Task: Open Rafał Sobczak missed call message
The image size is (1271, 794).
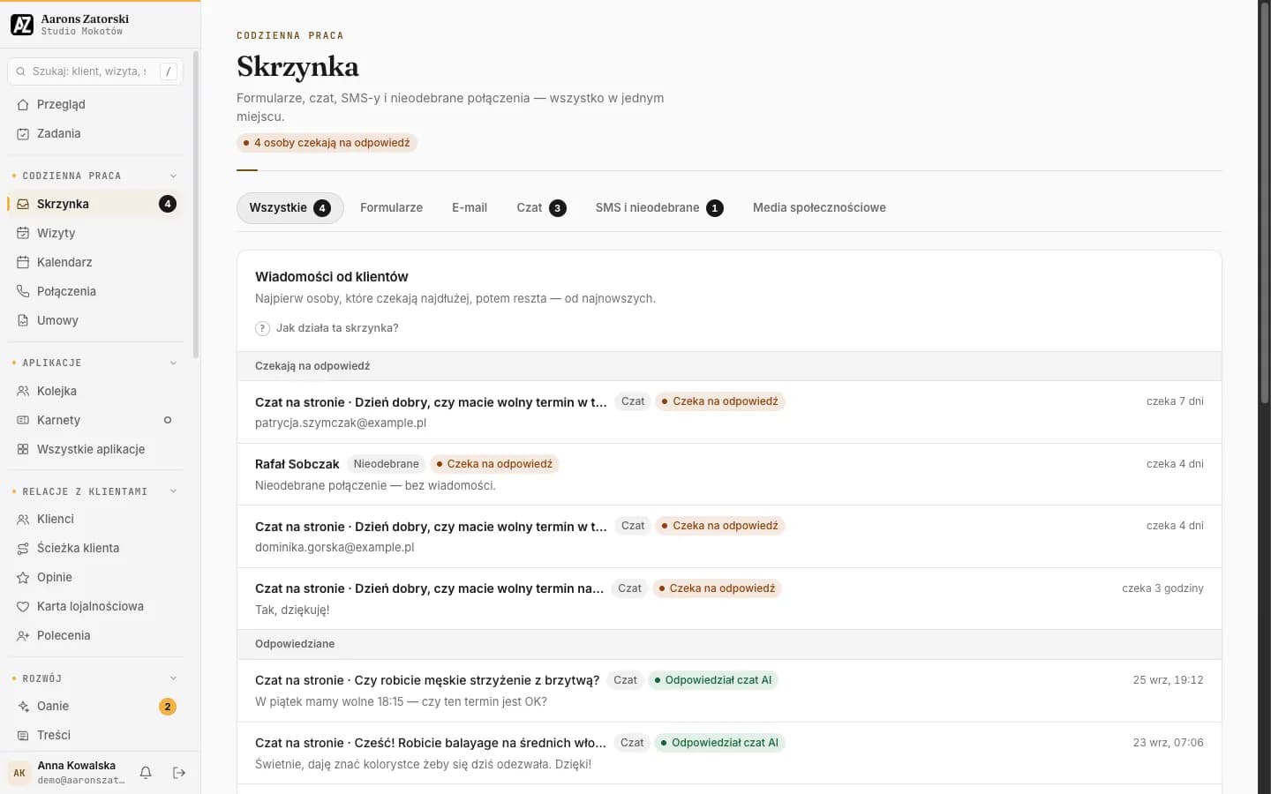Action: tap(729, 475)
